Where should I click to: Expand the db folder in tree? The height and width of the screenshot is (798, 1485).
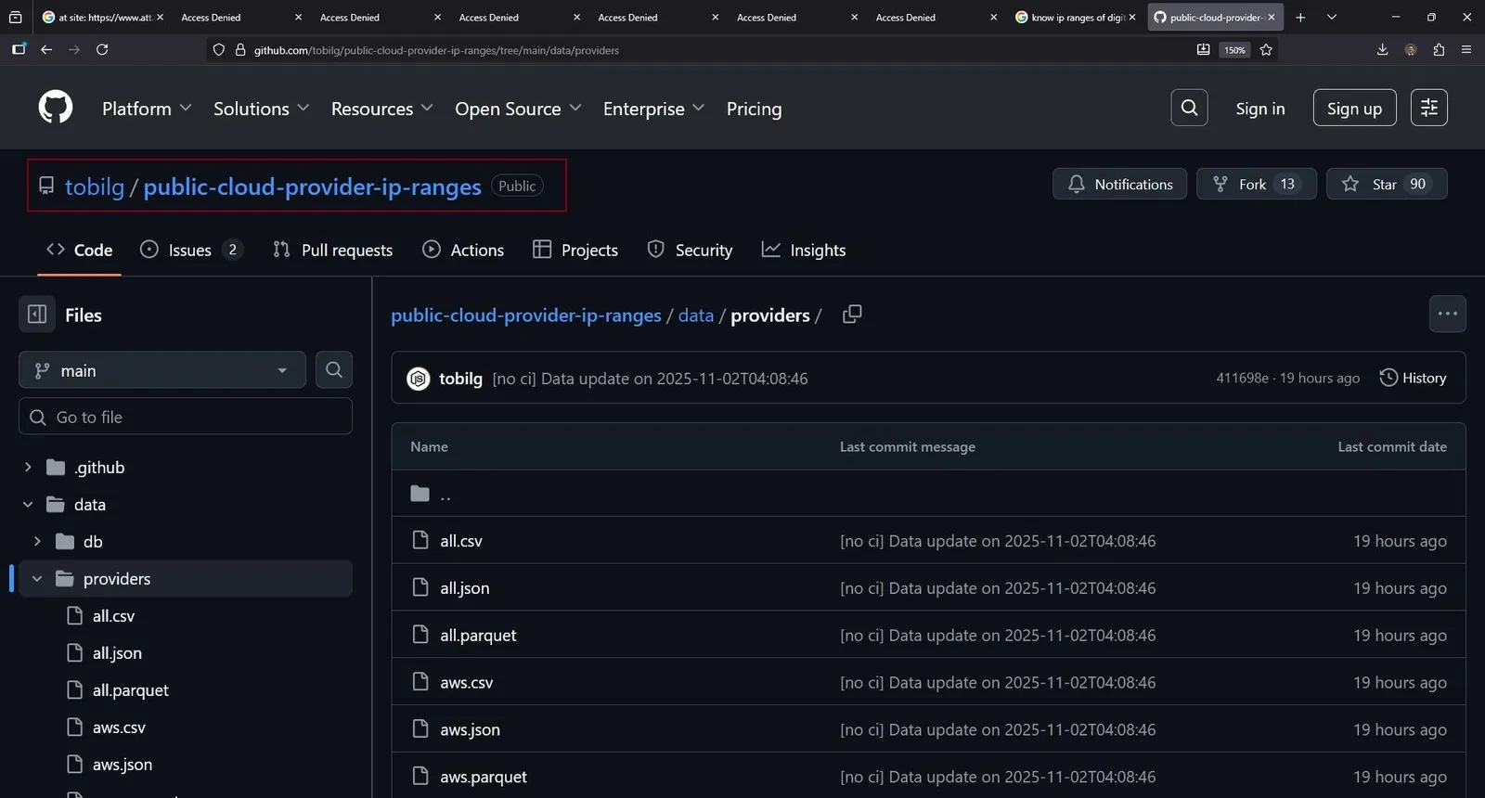coord(37,541)
